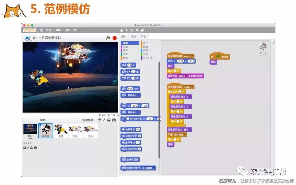Screen dimensions: 296x185
Task: Switch stage to full screen mode icon
Action: [x=27, y=38]
